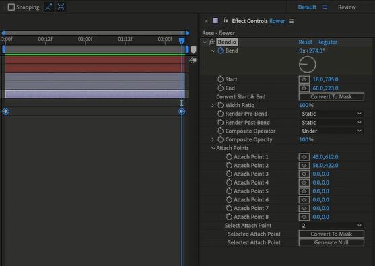
Task: Toggle the Bendio fx switch
Action: (212, 42)
